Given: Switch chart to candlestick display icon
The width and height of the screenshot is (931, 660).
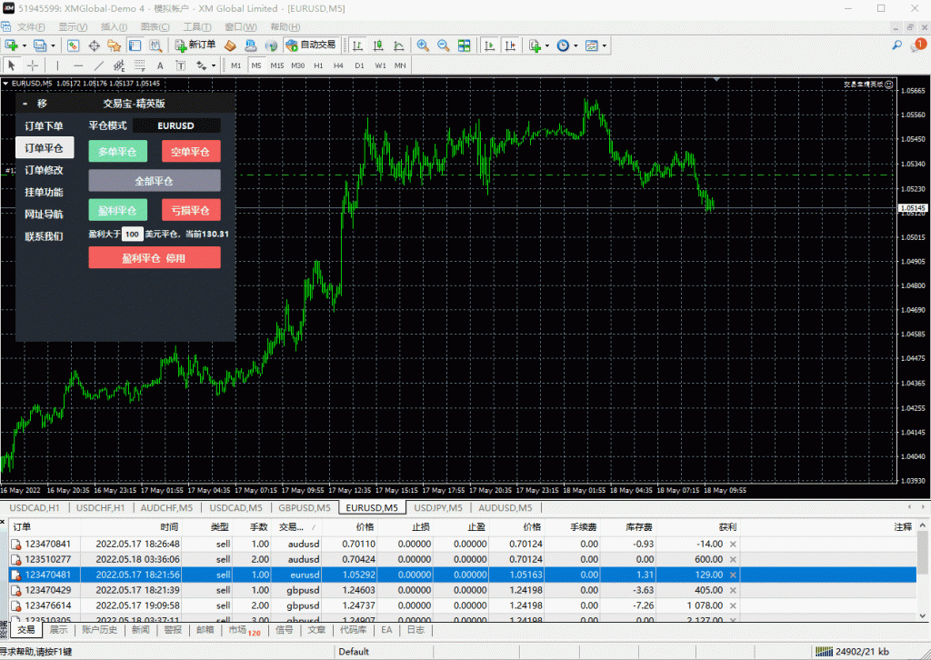Looking at the screenshot, I should [x=378, y=45].
